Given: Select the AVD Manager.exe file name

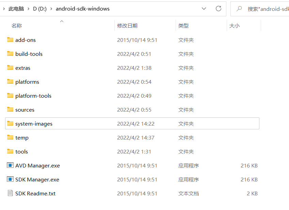Looking at the screenshot, I should pyautogui.click(x=37, y=166).
